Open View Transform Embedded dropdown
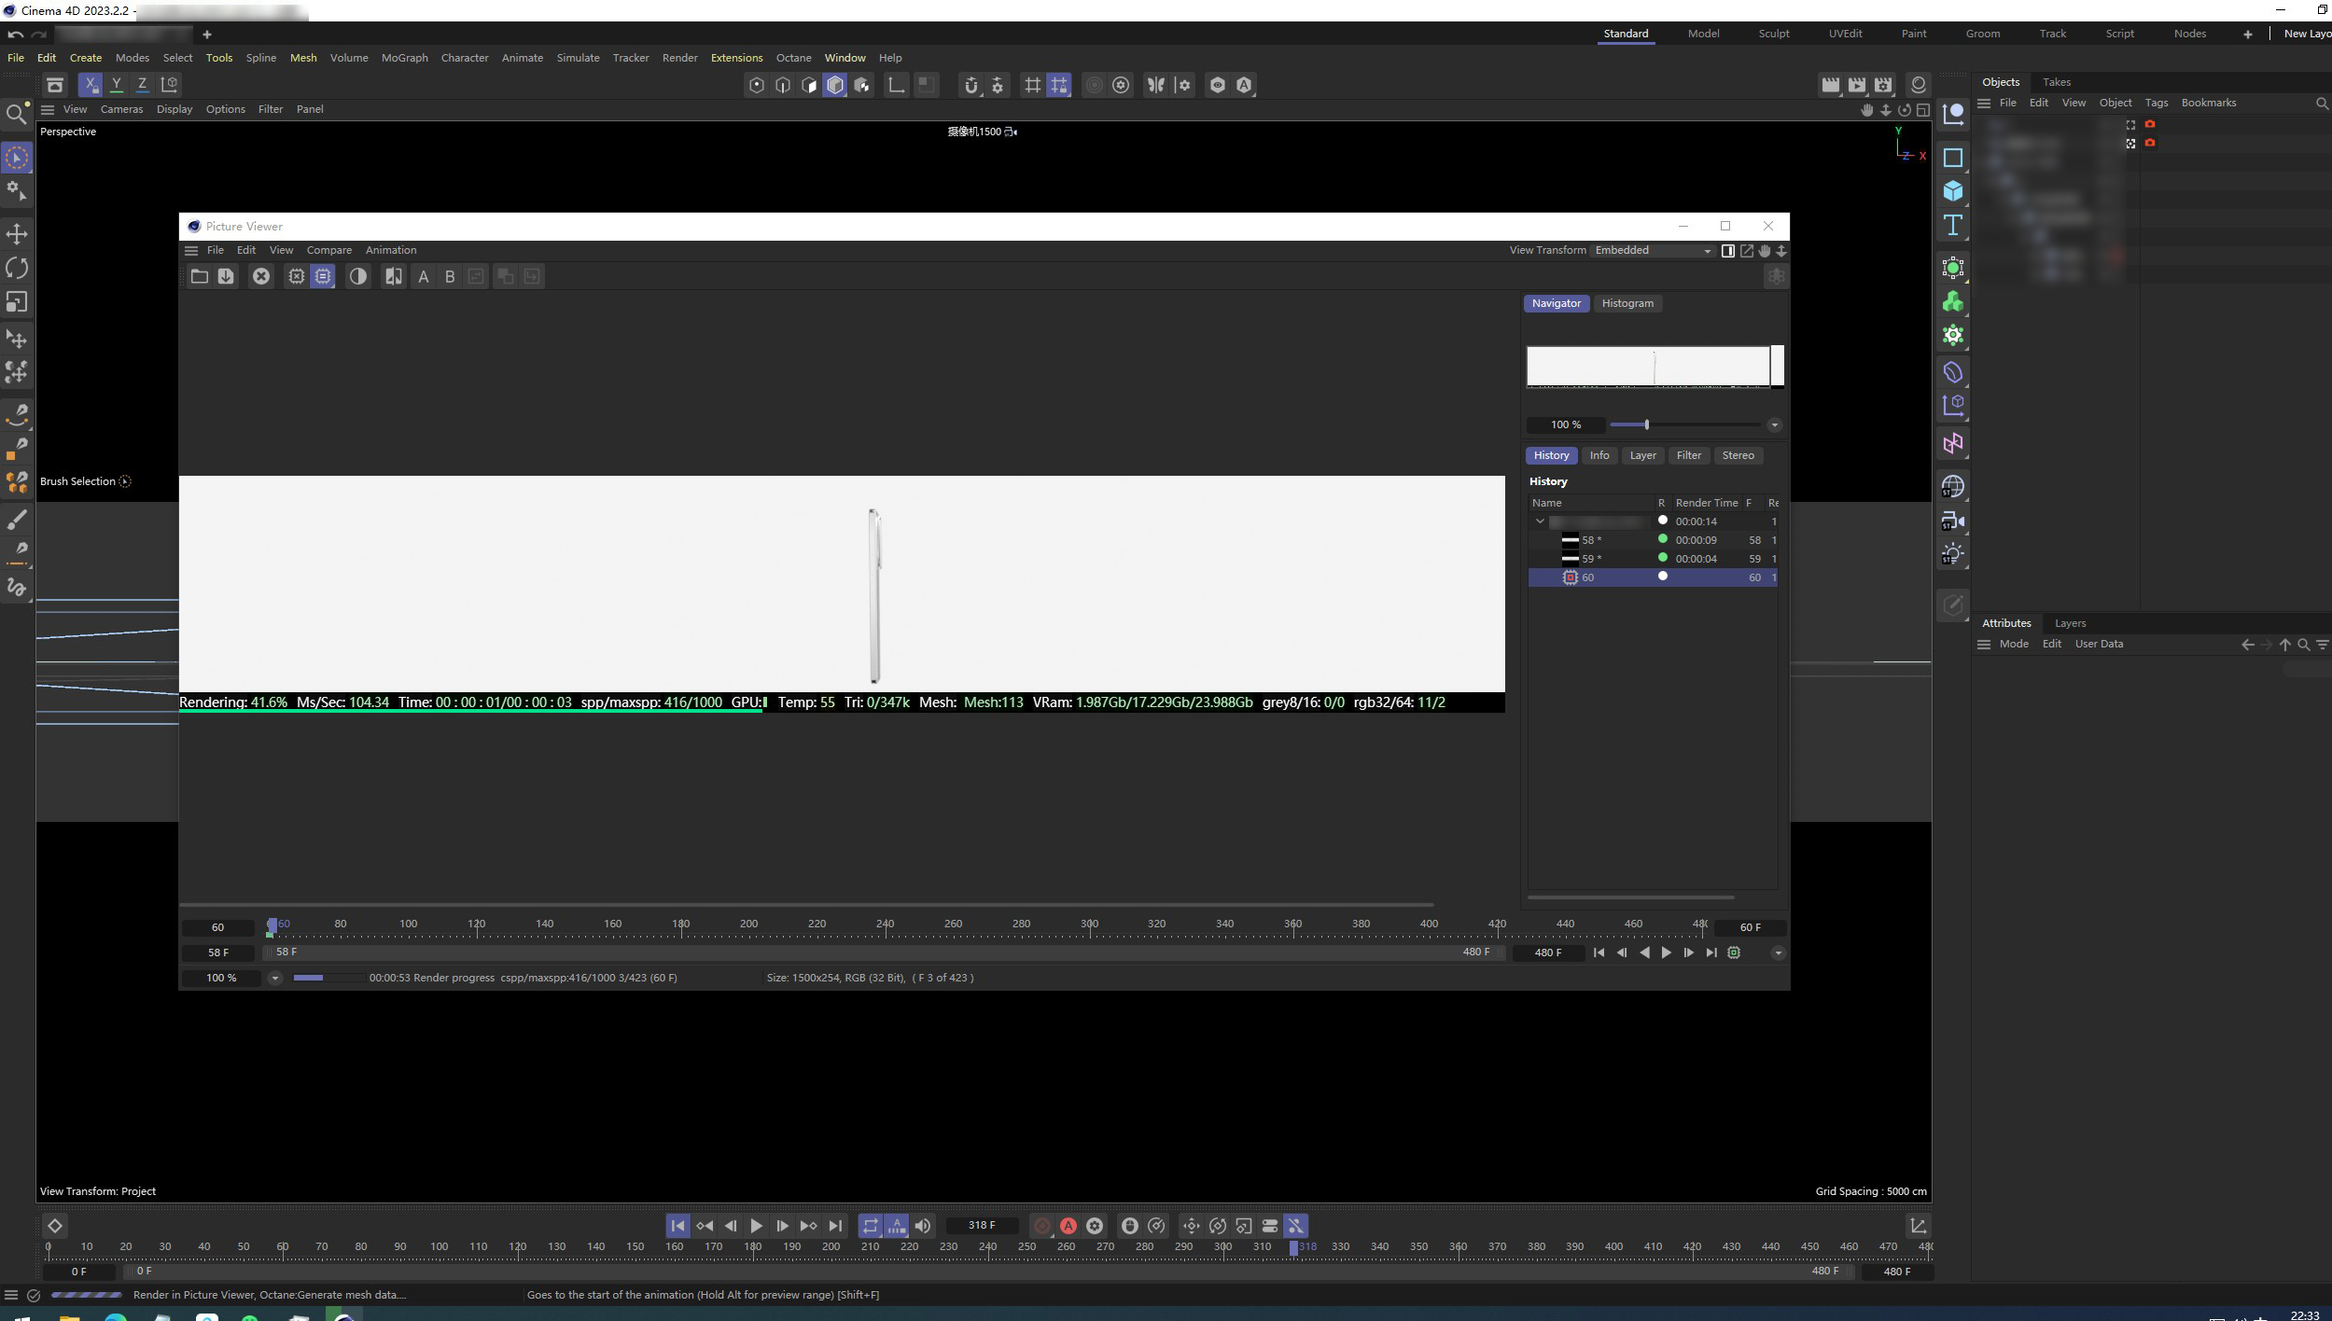Screen dimensions: 2332x1321 [x=1652, y=251]
